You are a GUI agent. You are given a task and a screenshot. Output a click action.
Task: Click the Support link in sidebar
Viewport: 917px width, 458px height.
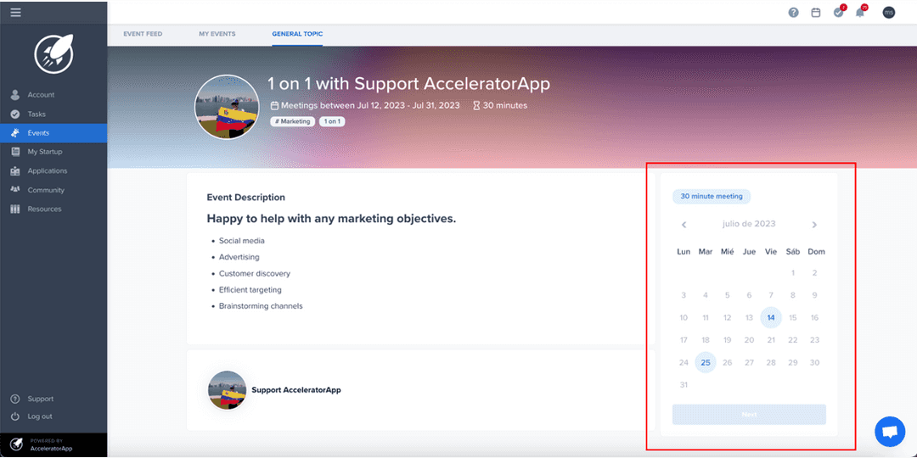click(x=40, y=399)
